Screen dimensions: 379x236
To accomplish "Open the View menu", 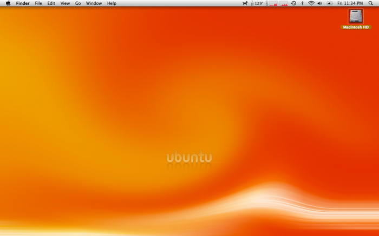I will (65, 3).
